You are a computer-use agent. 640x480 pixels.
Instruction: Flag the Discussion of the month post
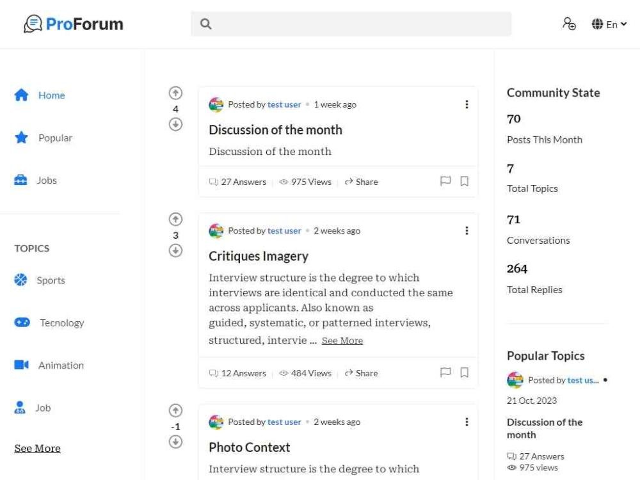(445, 181)
